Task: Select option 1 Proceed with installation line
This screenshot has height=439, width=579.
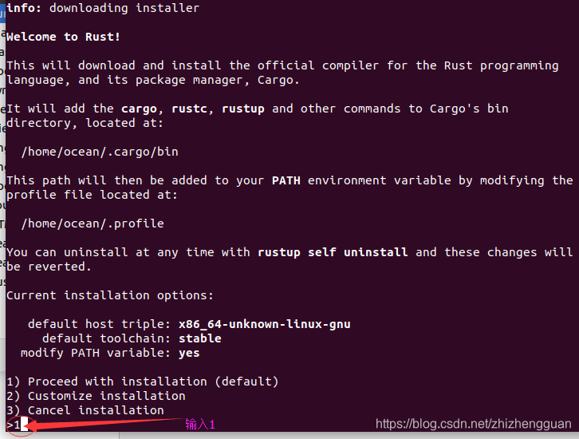Action: click(x=143, y=382)
